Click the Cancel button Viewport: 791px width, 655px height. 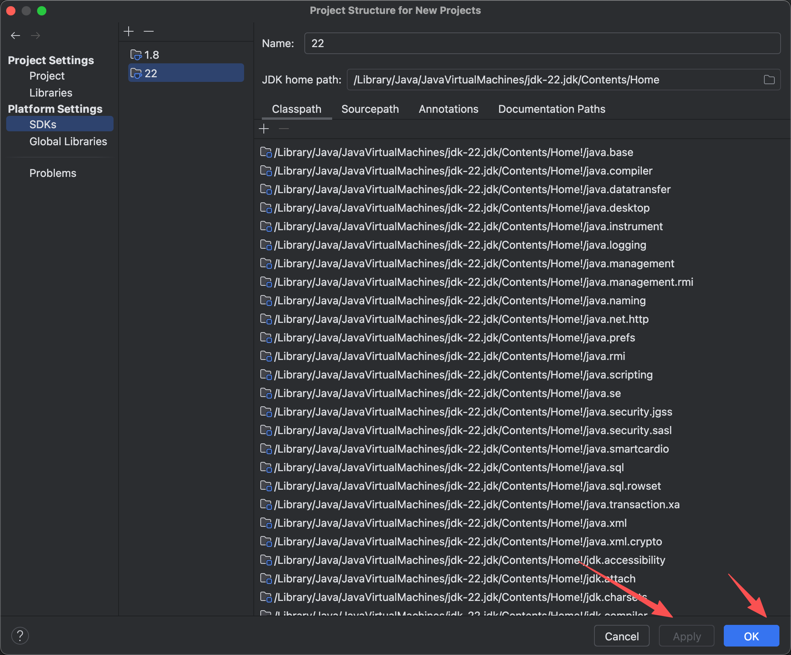pos(621,636)
